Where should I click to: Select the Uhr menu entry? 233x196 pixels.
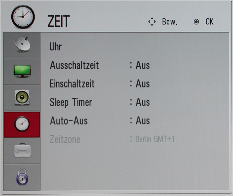pos(56,46)
